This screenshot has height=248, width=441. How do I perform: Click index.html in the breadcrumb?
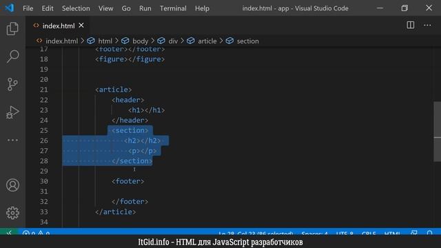61,41
